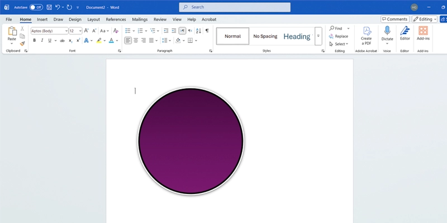This screenshot has width=447, height=223.
Task: Toggle Bold formatting
Action: [x=34, y=41]
